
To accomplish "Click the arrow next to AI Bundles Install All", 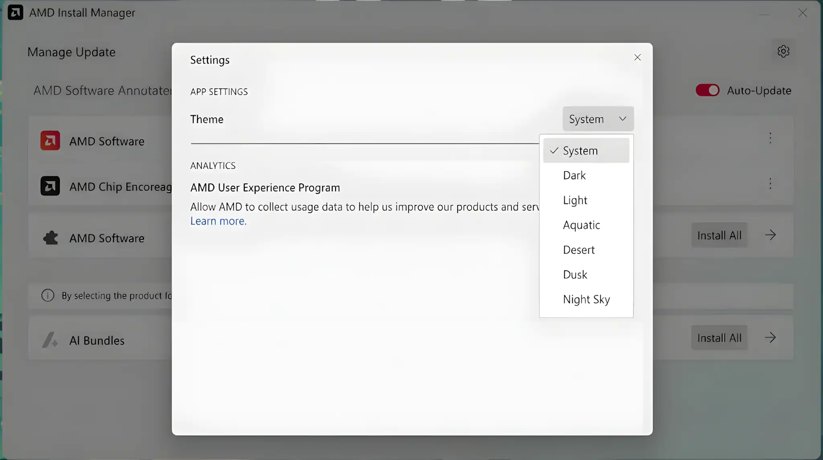I will click(770, 338).
